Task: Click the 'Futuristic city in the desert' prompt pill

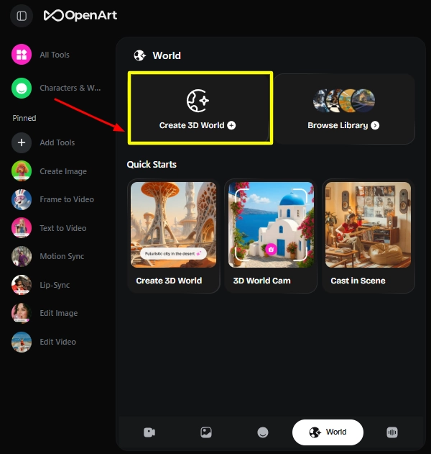Action: coord(173,254)
